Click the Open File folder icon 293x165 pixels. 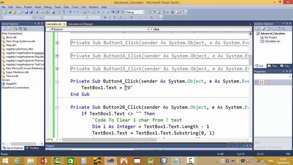coord(14,12)
